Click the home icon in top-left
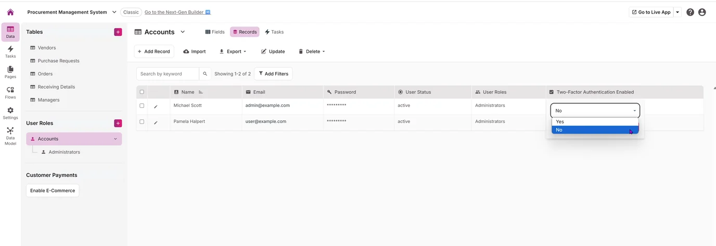Screen dimensions: 716x246 click(10, 12)
